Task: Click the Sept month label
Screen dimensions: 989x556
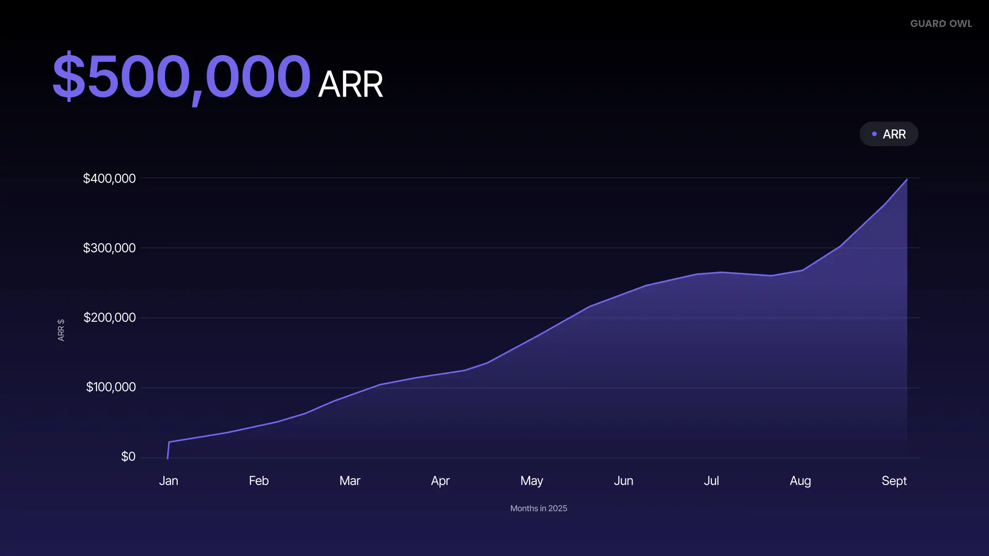Action: coord(894,481)
